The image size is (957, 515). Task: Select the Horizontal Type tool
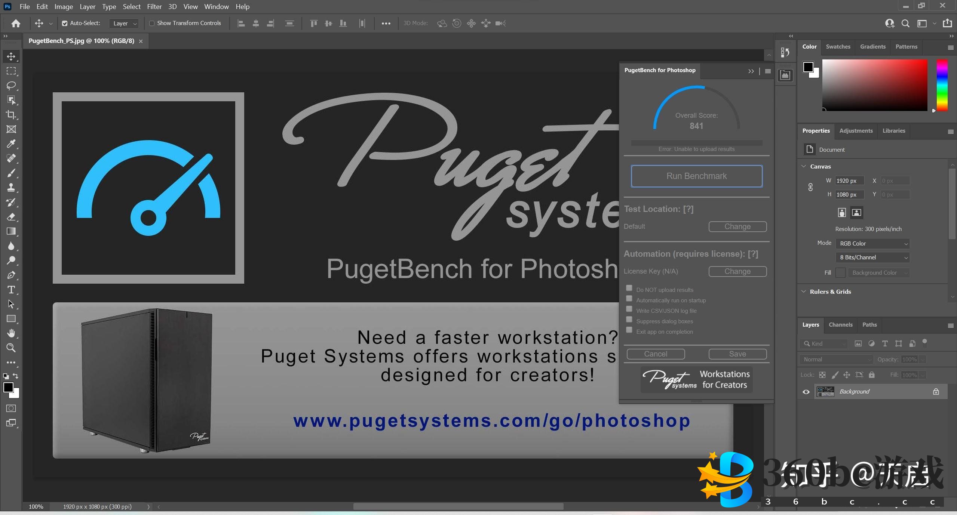click(11, 290)
